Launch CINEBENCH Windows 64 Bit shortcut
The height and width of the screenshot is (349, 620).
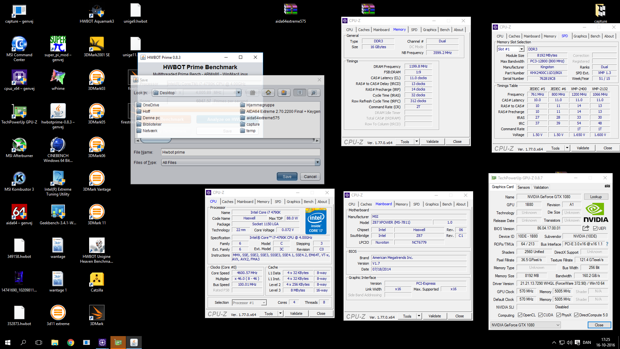[58, 150]
